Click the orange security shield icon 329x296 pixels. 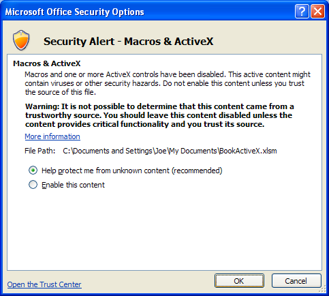tap(21, 40)
